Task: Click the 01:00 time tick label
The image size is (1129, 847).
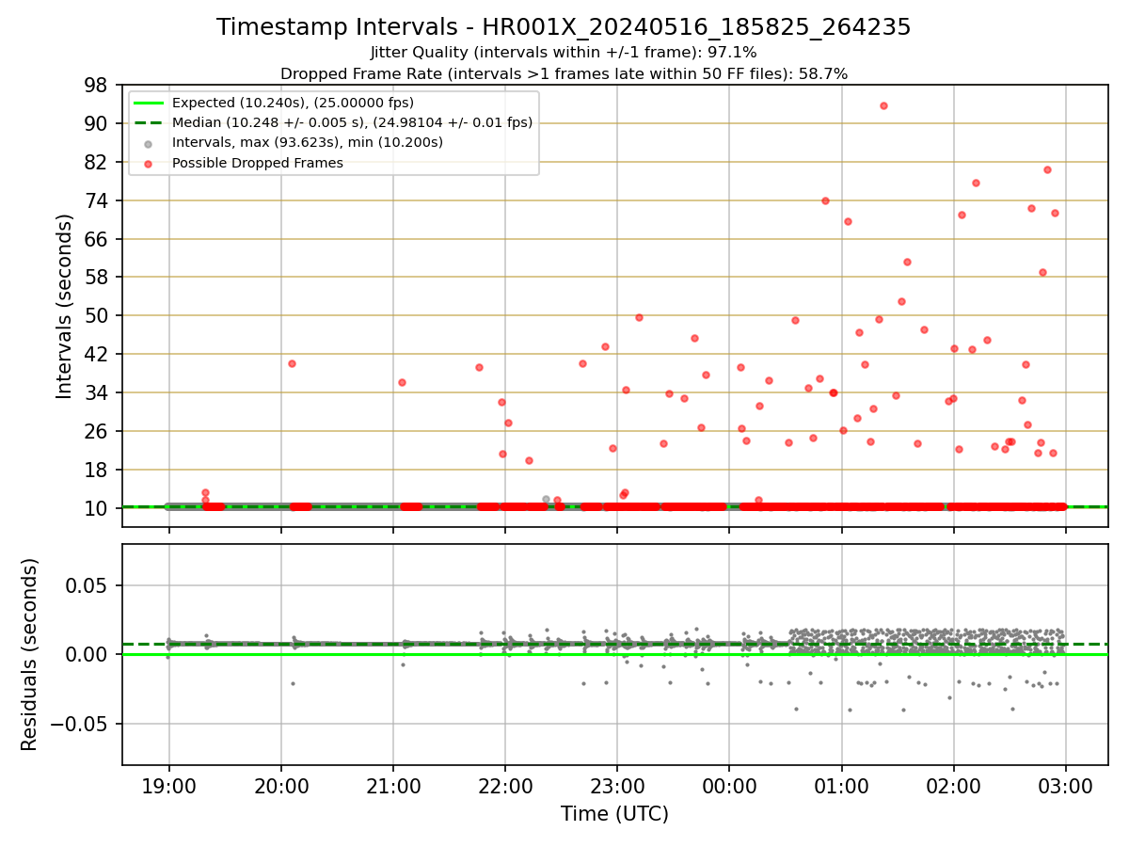Action: (x=841, y=786)
